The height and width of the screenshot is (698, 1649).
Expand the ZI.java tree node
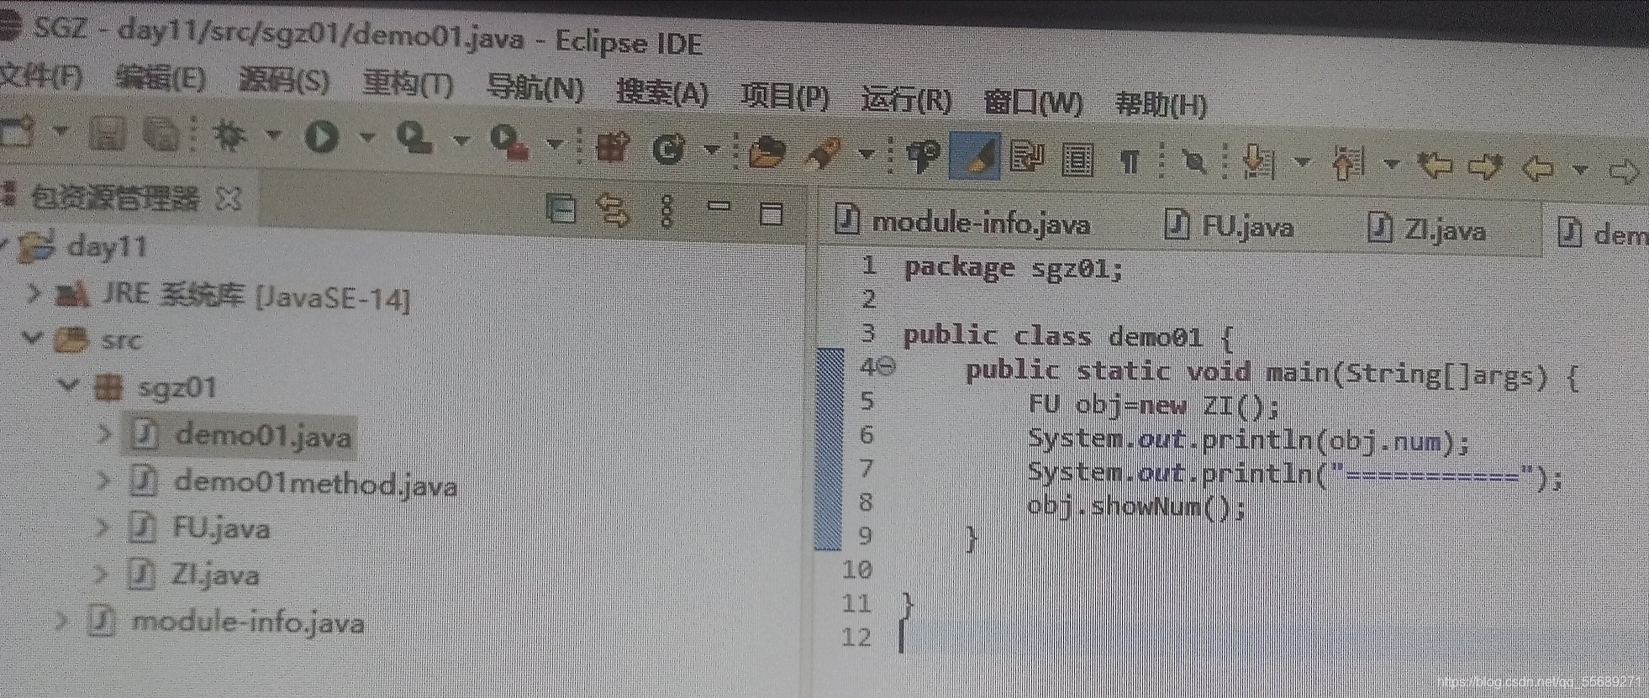(x=101, y=575)
